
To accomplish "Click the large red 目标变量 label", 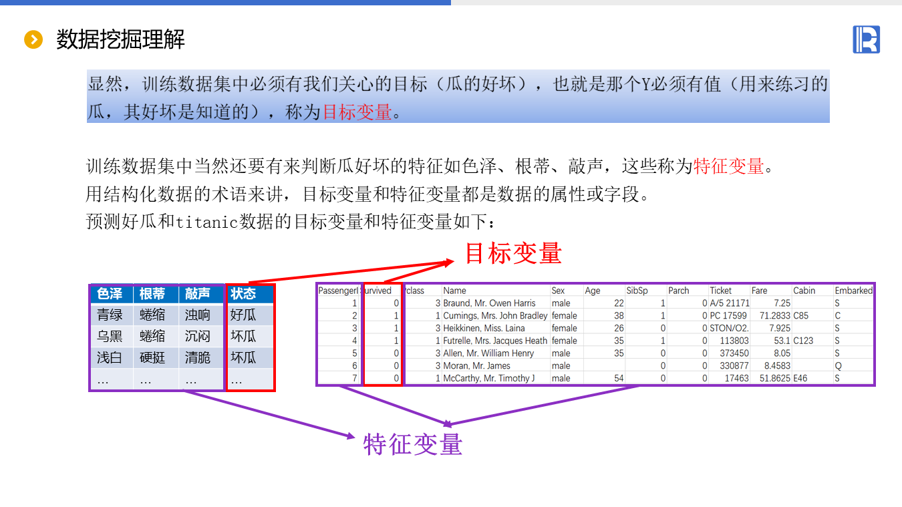I will click(x=513, y=253).
